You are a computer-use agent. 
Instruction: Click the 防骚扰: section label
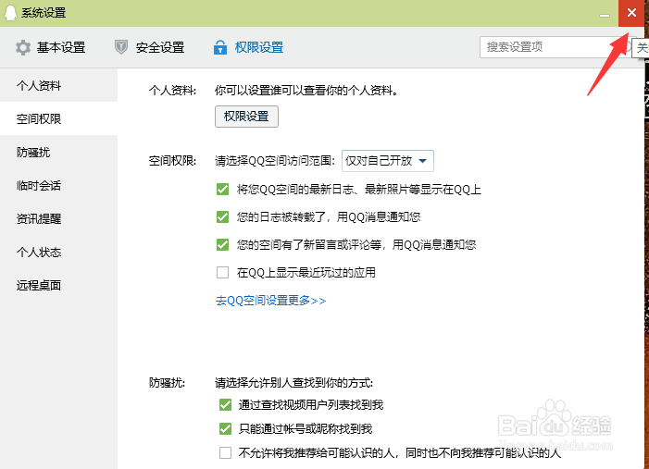click(167, 383)
